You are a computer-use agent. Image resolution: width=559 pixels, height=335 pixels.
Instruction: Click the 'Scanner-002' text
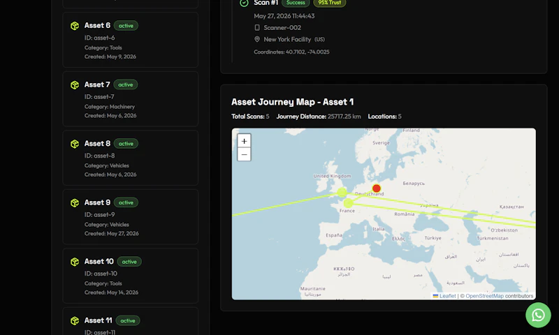282,27
